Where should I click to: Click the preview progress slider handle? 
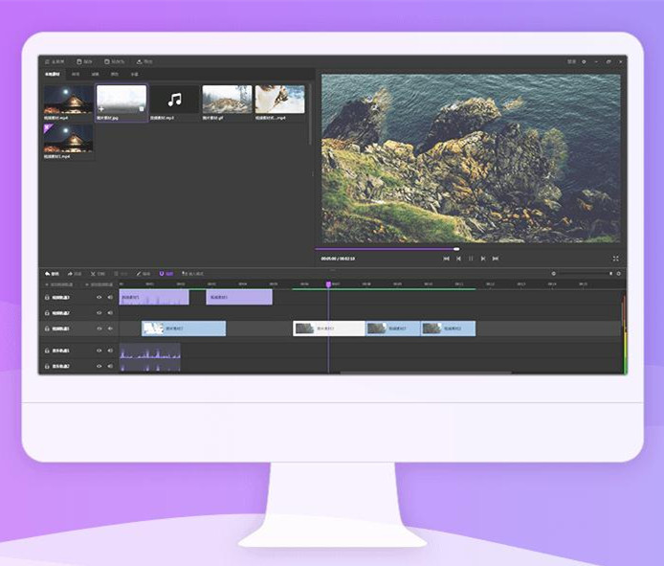tap(456, 249)
